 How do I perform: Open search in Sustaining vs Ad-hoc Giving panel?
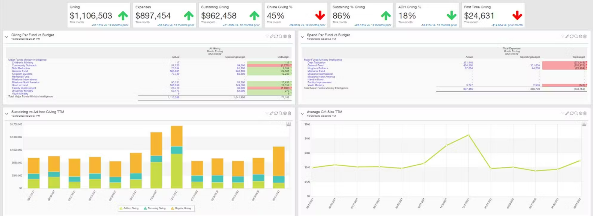pyautogui.click(x=280, y=113)
